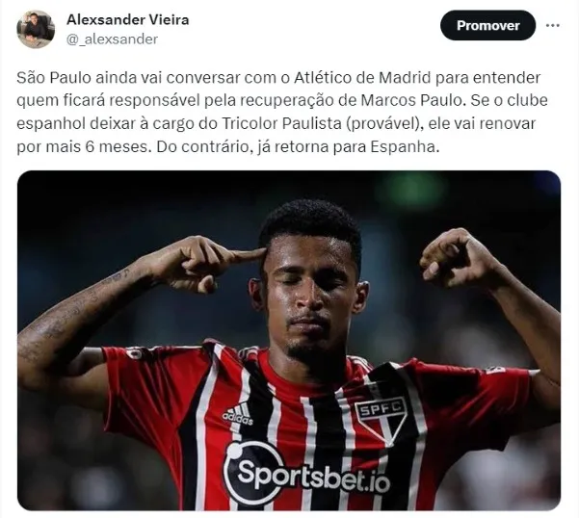579x518 pixels.
Task: Click the name 'Marcos Paulo' in the tweet text
Action: coord(411,100)
